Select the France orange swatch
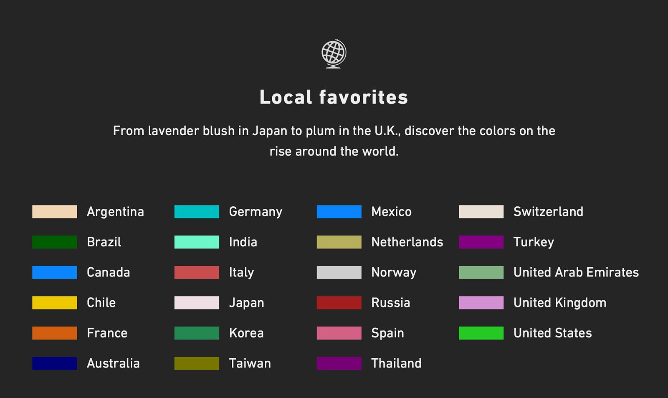The image size is (668, 398). click(55, 333)
